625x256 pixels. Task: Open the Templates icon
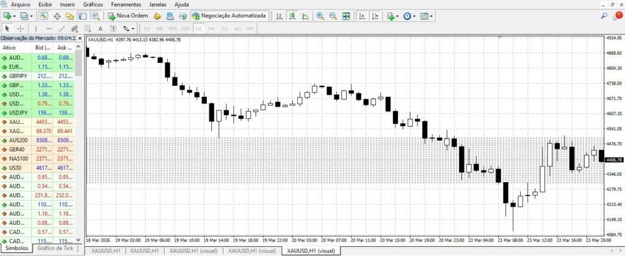coord(425,16)
